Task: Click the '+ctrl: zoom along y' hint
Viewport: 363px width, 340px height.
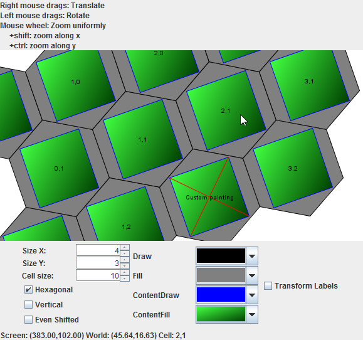Action: 43,46
